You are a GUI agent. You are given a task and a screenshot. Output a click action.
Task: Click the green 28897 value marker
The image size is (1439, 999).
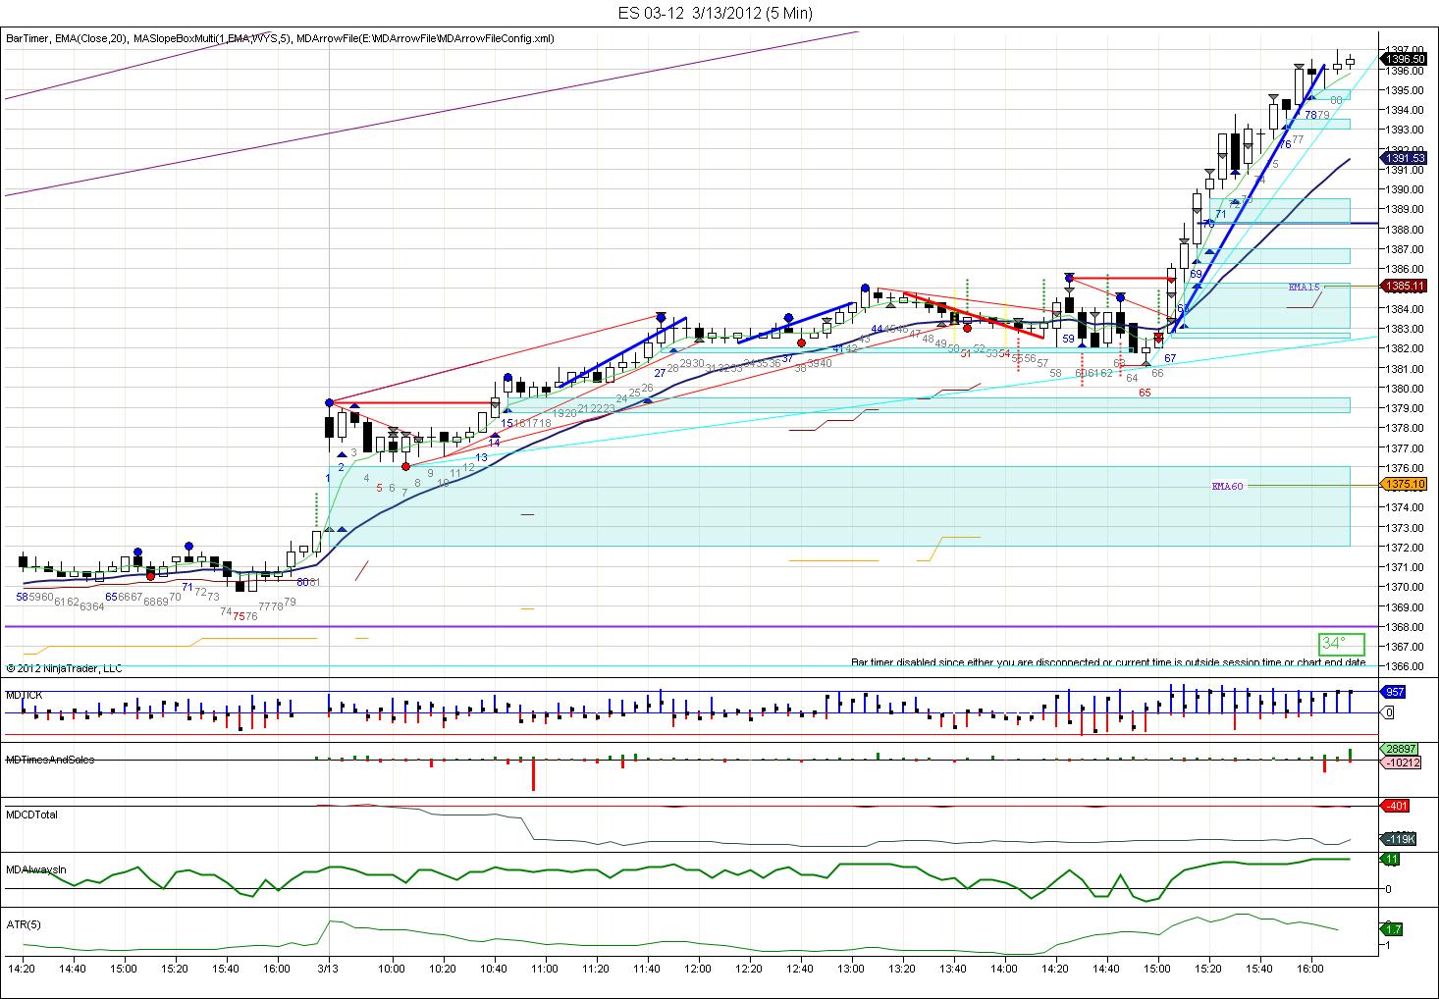tap(1399, 749)
